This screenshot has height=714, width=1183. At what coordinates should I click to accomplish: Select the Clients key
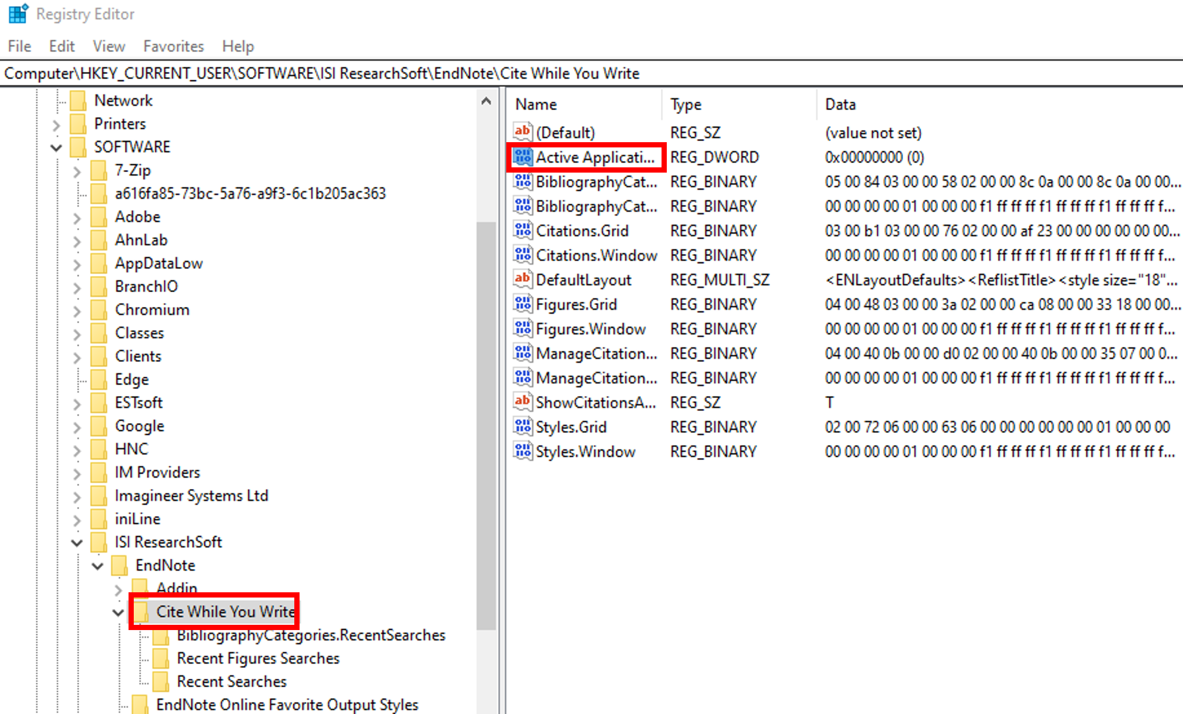pos(138,356)
